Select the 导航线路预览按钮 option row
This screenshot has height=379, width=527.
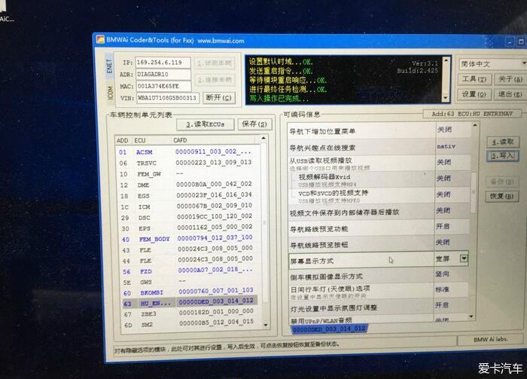coord(379,244)
